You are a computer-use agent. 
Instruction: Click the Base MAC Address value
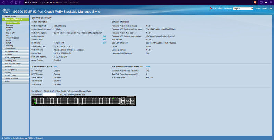tap(61, 57)
